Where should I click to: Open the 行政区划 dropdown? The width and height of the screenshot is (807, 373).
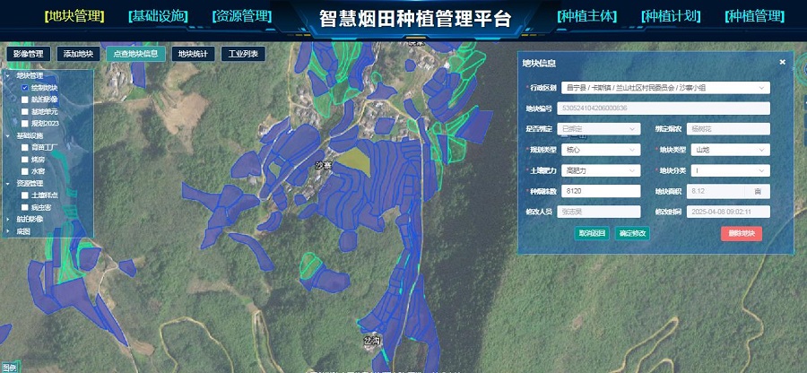(x=664, y=88)
